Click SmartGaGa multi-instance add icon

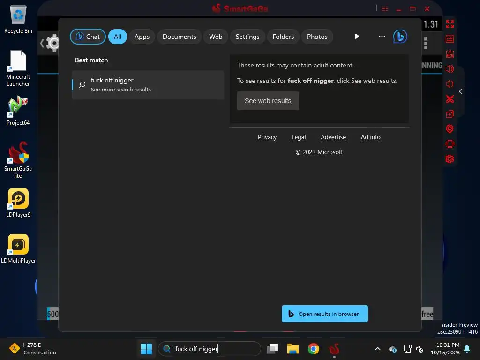(450, 114)
